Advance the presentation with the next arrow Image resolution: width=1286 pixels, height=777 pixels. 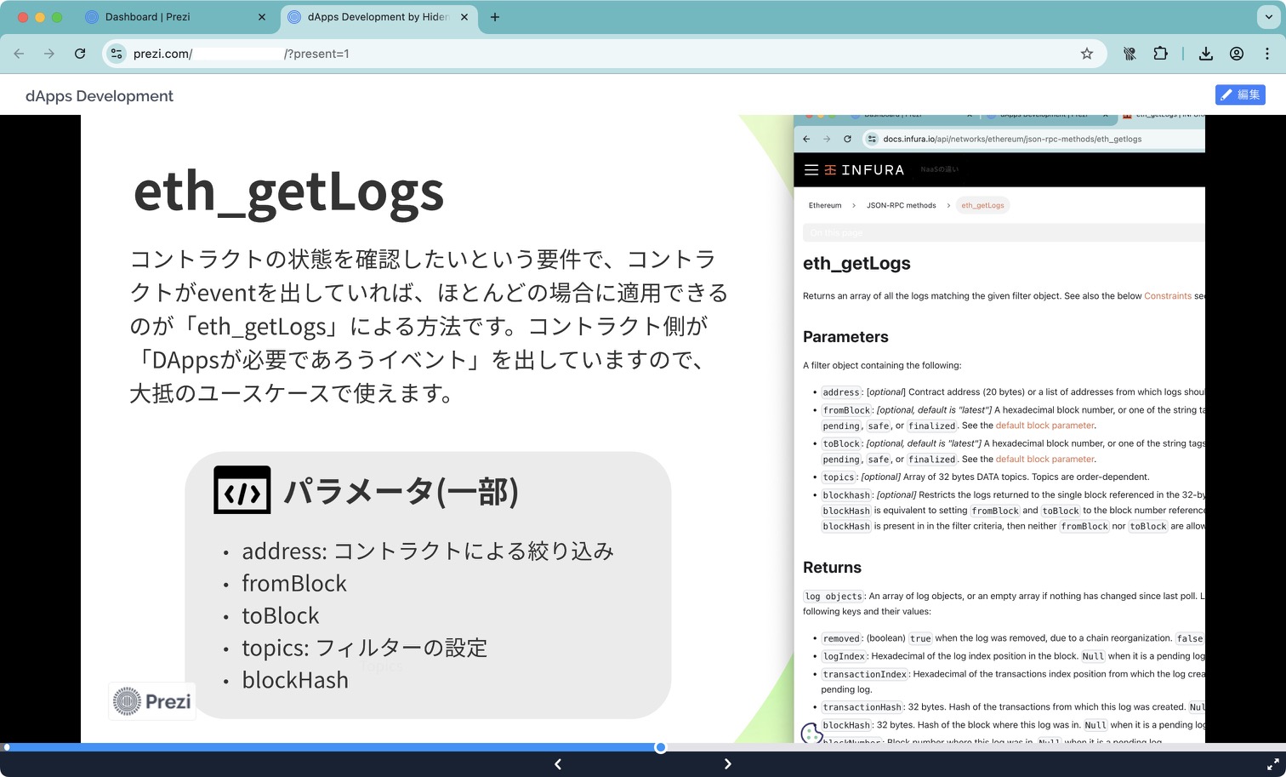tap(728, 763)
